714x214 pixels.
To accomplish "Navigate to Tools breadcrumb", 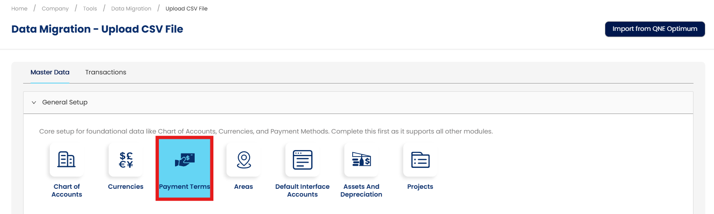I will tap(90, 9).
